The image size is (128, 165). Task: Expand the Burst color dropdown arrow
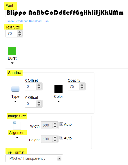pyautogui.click(x=12, y=63)
